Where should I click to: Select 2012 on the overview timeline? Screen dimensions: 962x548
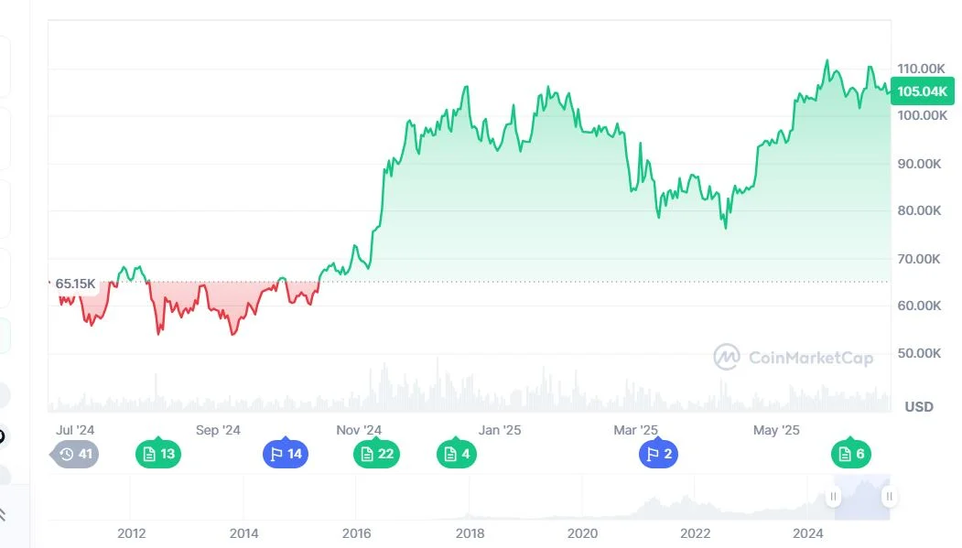pyautogui.click(x=131, y=533)
